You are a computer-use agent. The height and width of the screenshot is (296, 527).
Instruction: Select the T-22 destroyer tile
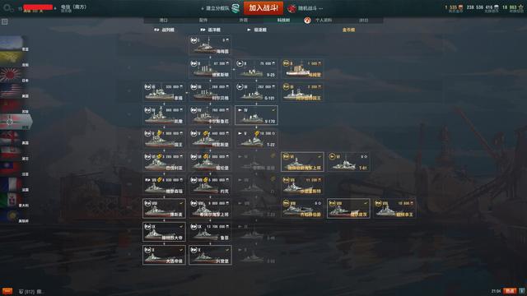click(x=256, y=138)
